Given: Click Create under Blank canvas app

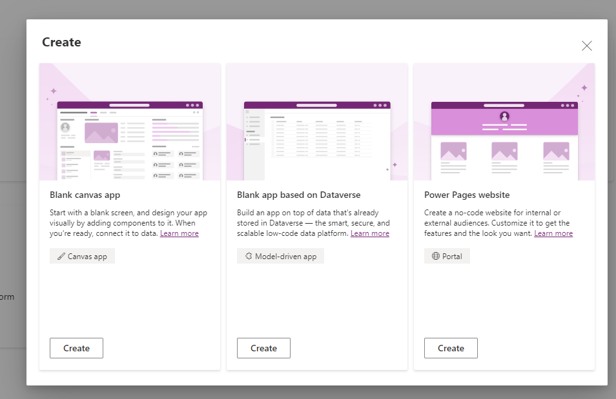Looking at the screenshot, I should 76,348.
